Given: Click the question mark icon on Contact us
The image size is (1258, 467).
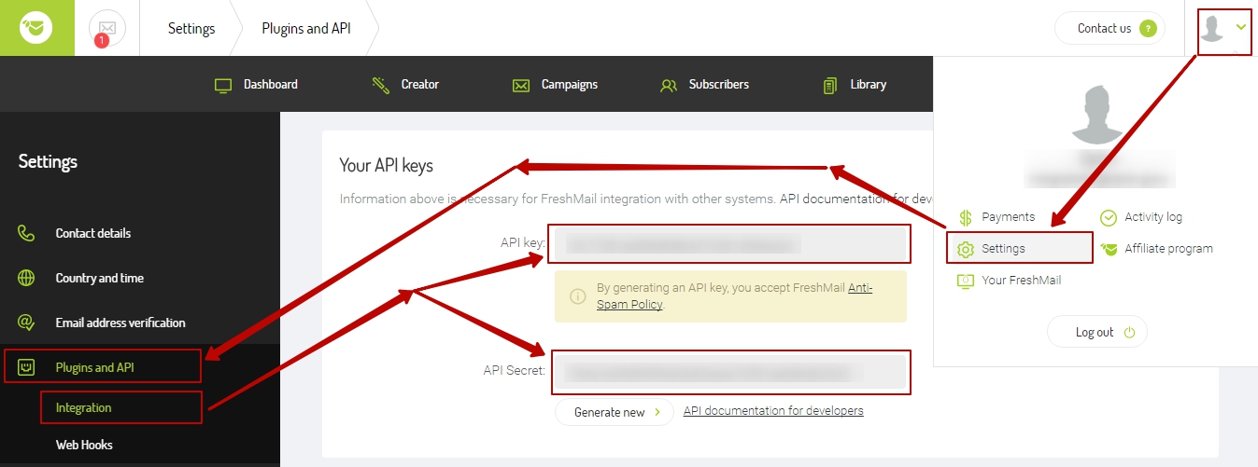Looking at the screenshot, I should coord(1148,28).
